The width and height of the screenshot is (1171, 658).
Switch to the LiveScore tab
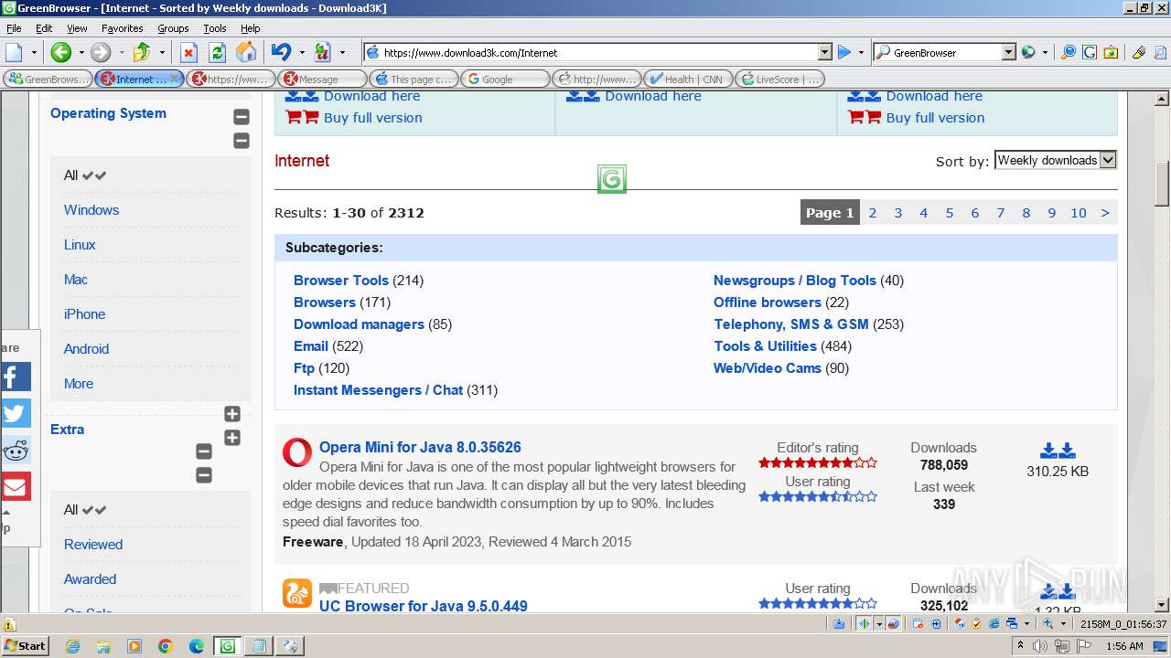point(779,79)
